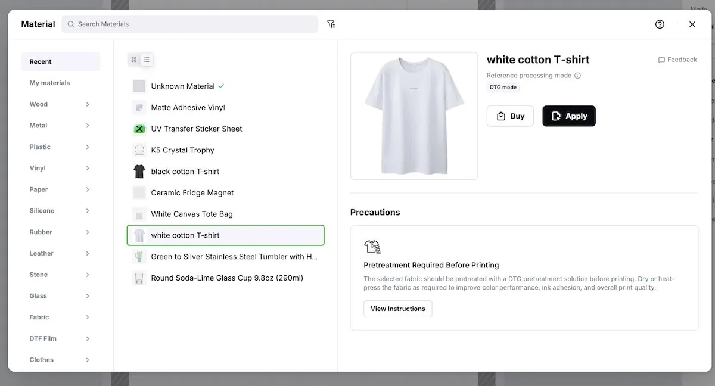Expand the Paper category

pos(88,189)
